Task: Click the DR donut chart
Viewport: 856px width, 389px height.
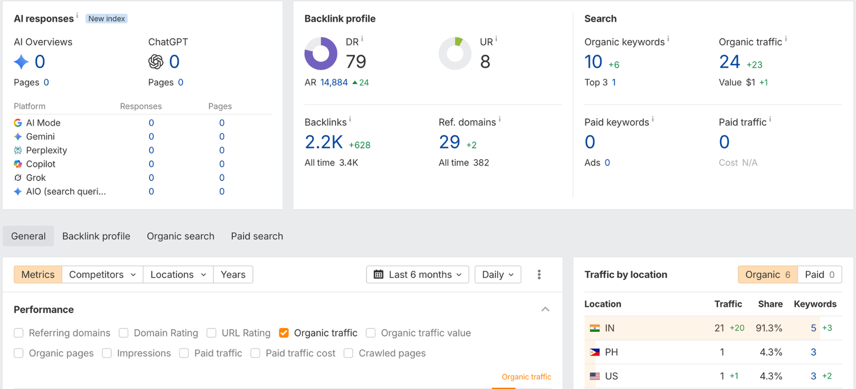Action: [x=321, y=54]
